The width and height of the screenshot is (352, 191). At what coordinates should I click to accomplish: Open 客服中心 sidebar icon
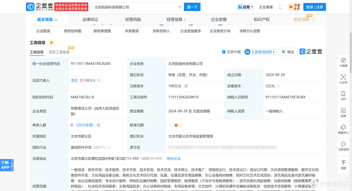343,129
